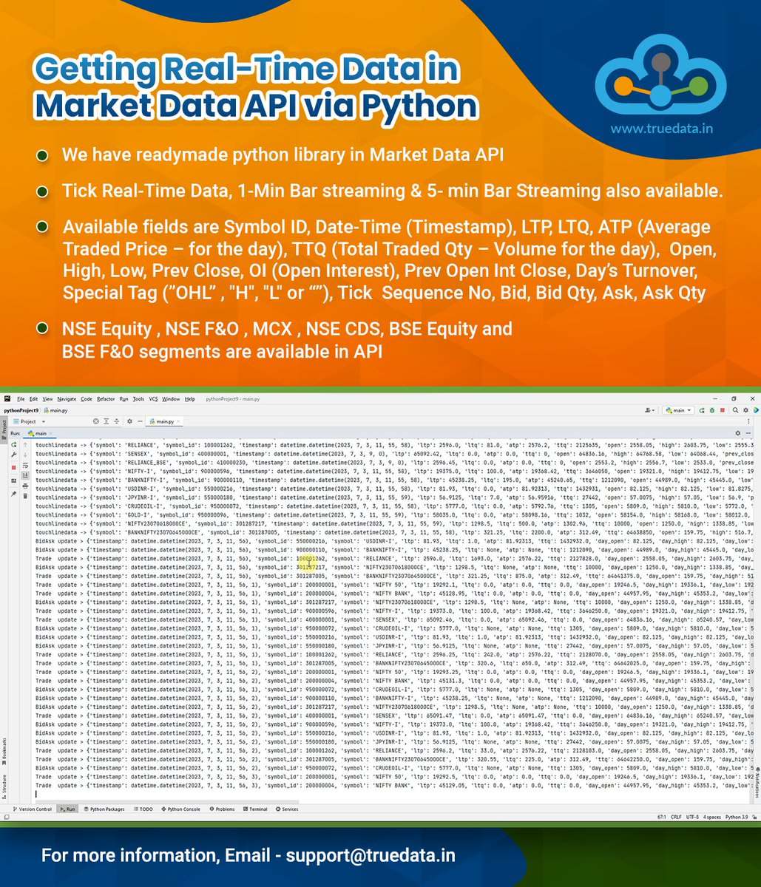
Task: Click the Clear All trash icon
Action: click(25, 496)
